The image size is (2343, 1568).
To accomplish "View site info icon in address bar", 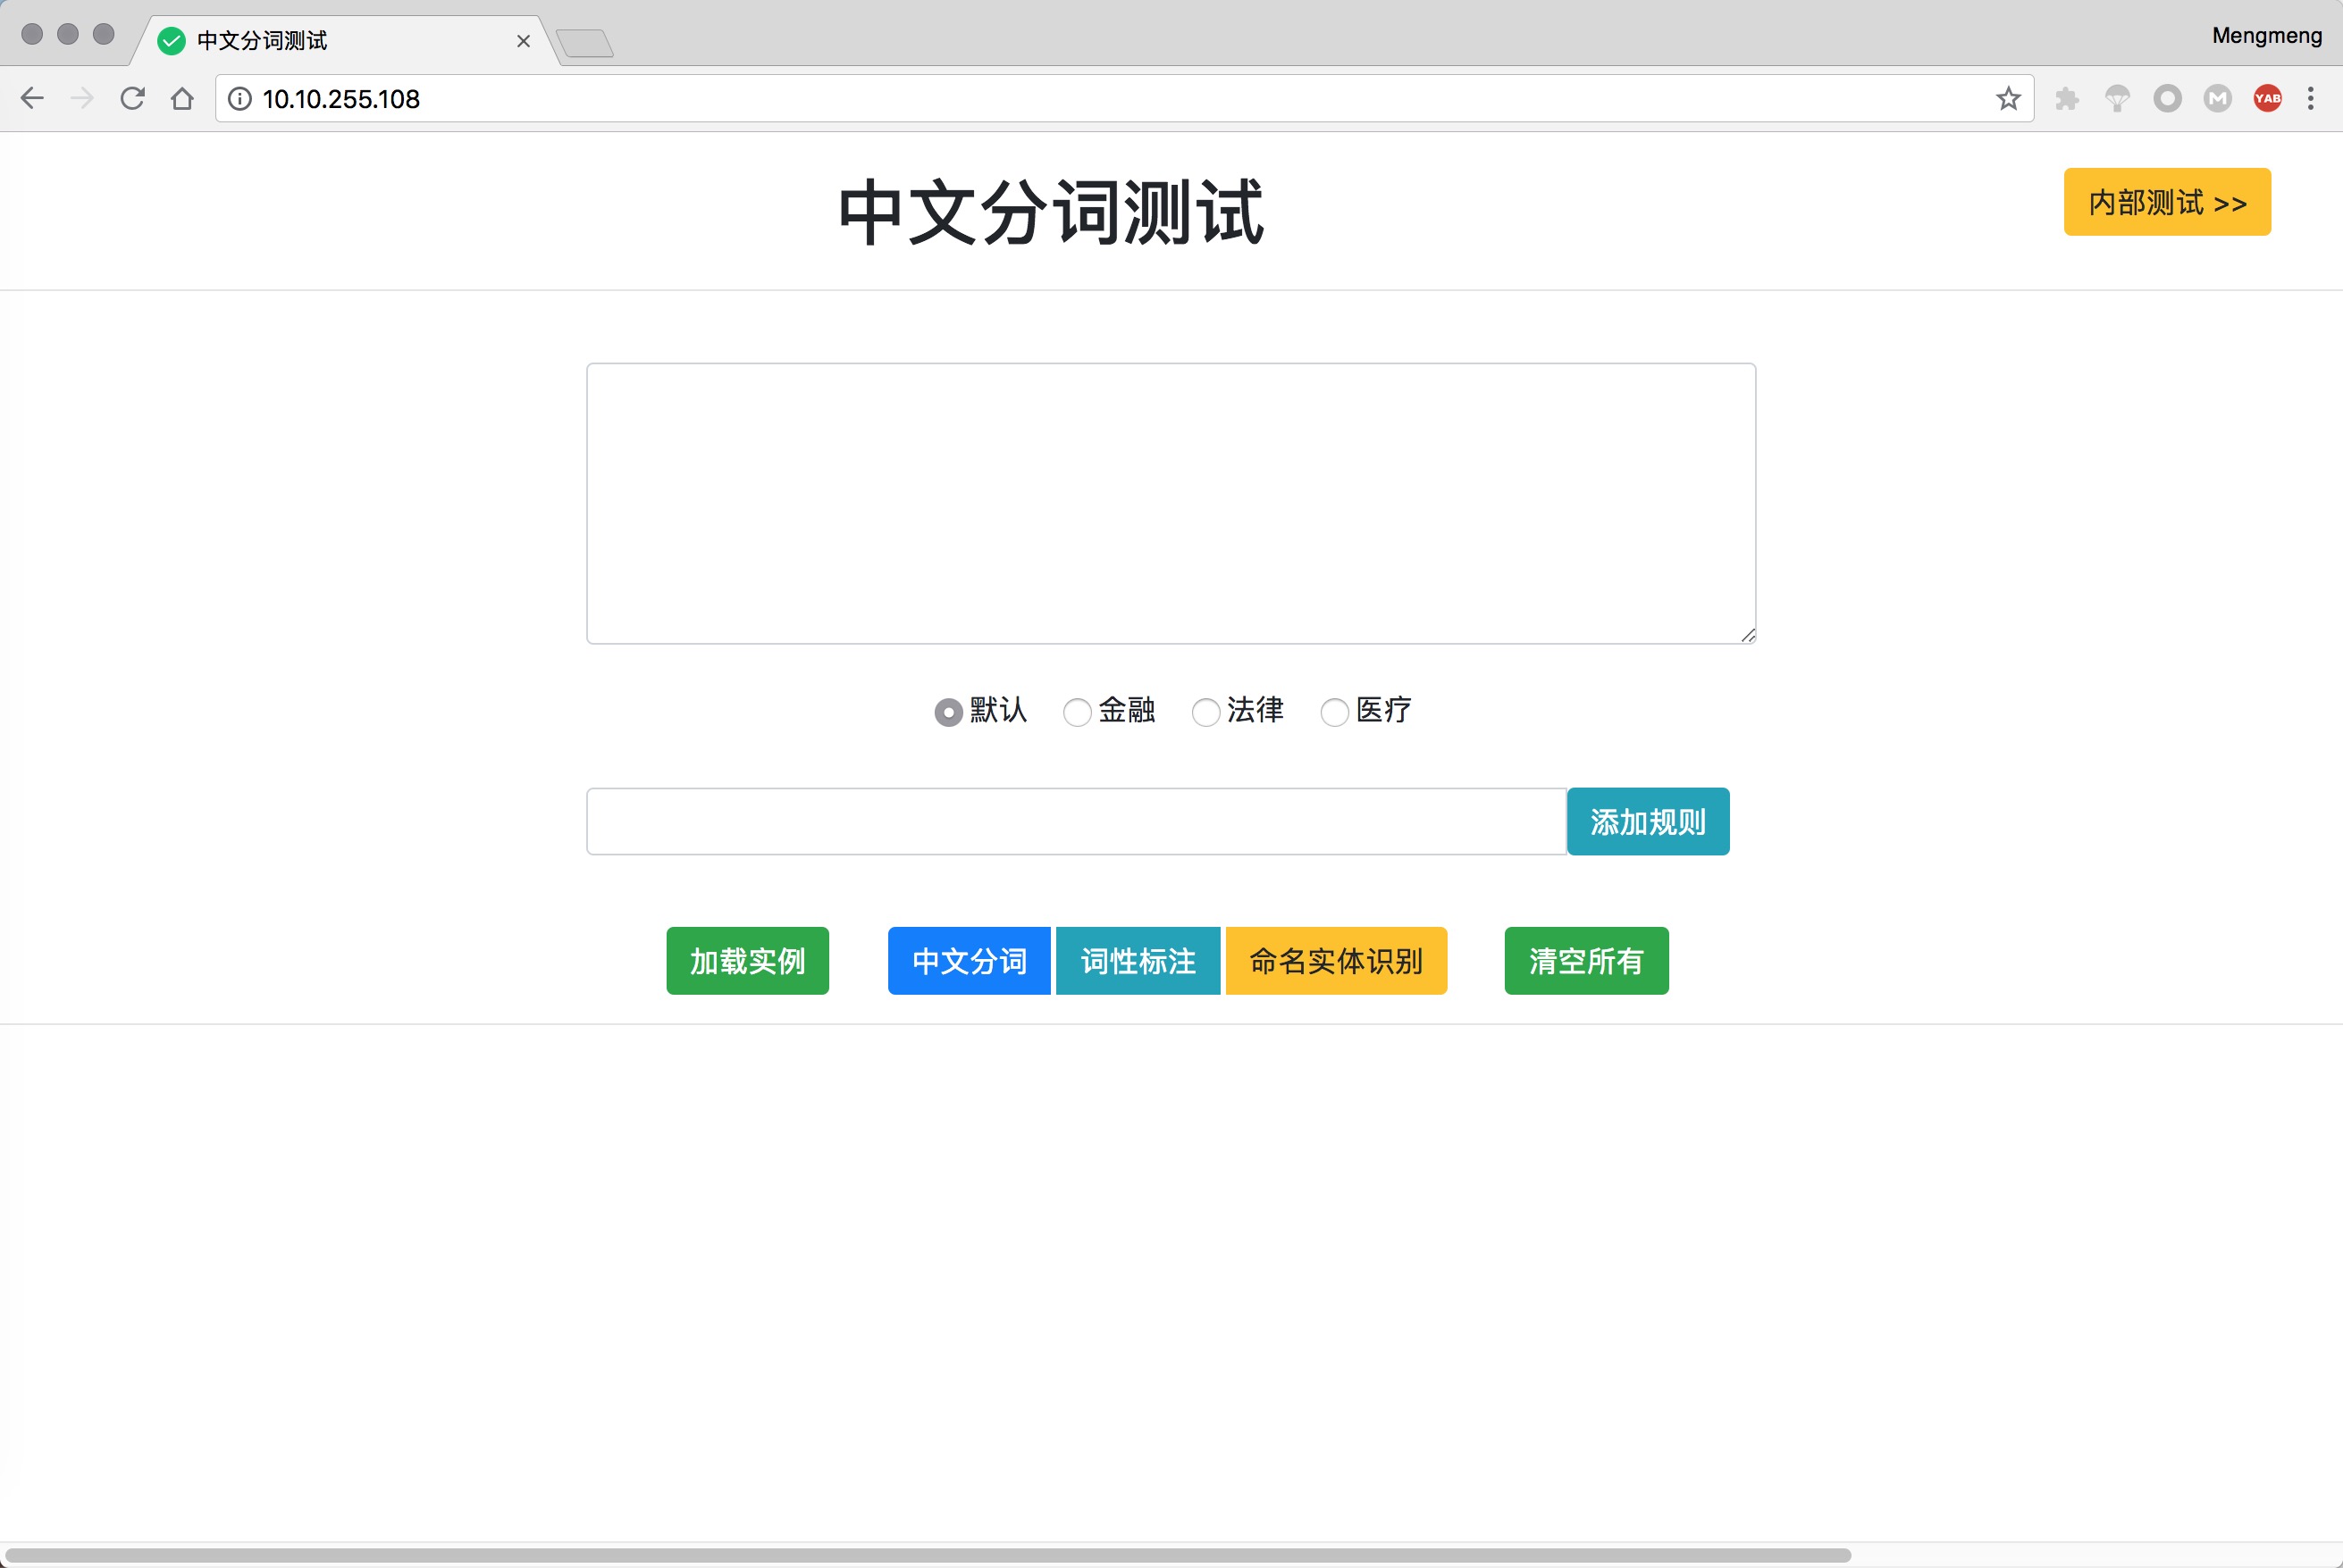I will [240, 98].
